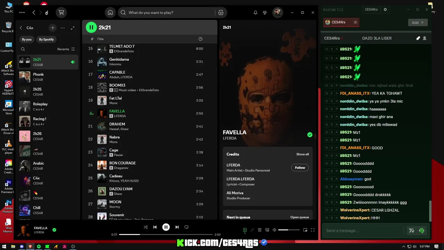Viewport: 444px width, 250px height.
Task: Toggle saved check beside FAVELLA in panel
Action: coord(310,135)
